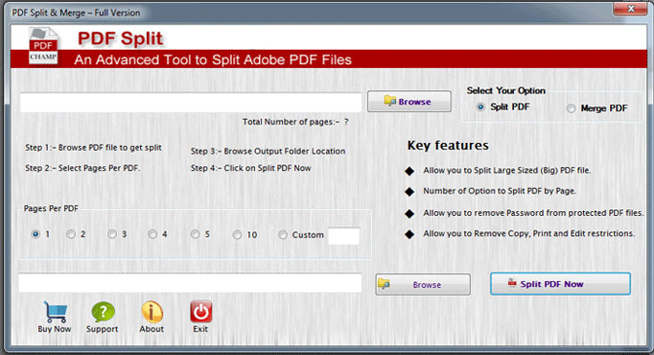This screenshot has width=654, height=355.
Task: Click the "Allow you to Split Large Sized (Big) PDF file." line
Action: 506,170
